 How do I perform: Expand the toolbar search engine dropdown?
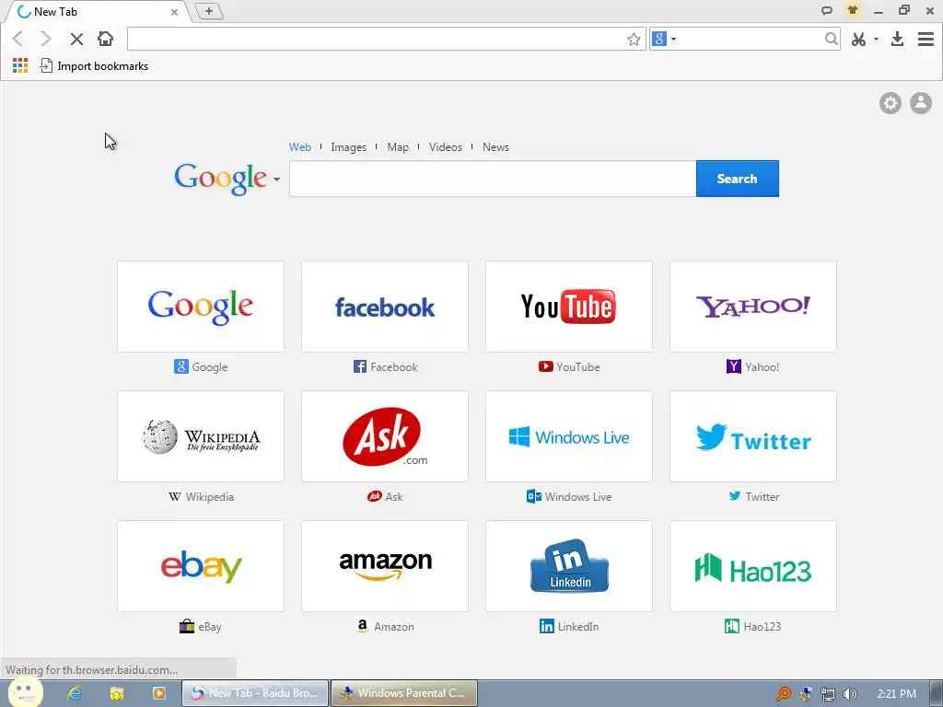point(673,39)
